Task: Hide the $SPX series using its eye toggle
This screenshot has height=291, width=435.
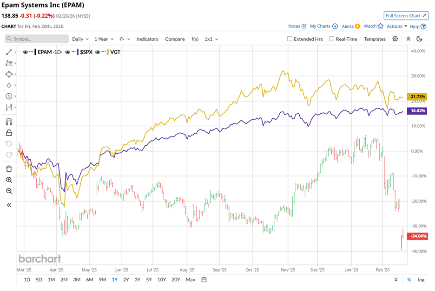Action: (67, 52)
